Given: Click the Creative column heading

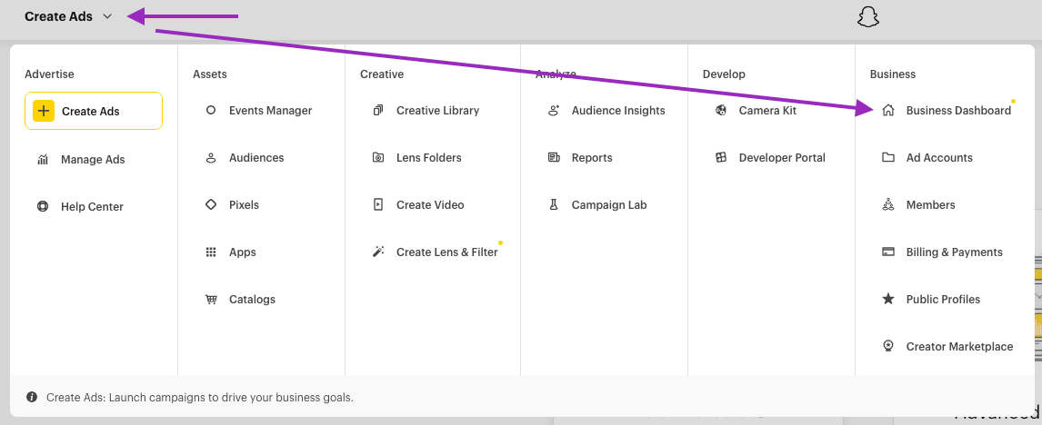Looking at the screenshot, I should [x=382, y=74].
